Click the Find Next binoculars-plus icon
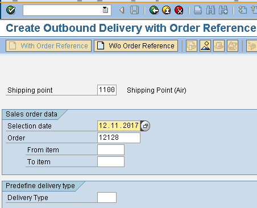The height and width of the screenshot is (208, 257). pos(223,10)
